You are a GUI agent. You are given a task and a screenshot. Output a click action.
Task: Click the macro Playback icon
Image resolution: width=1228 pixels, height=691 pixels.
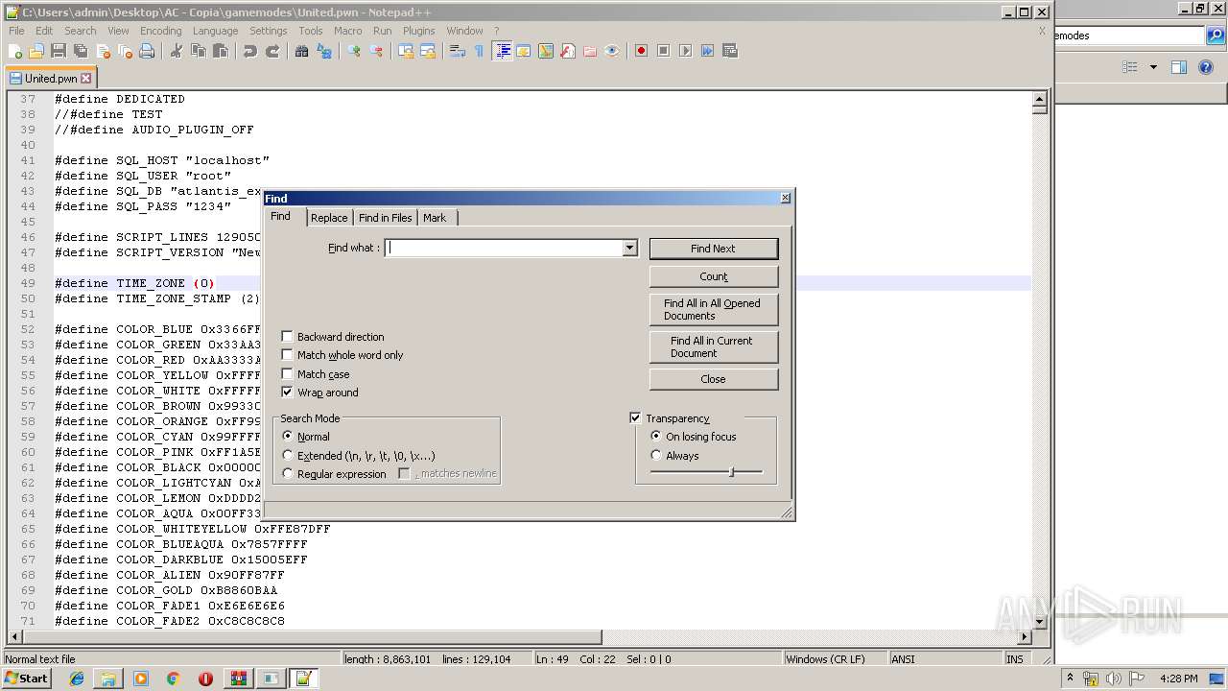pos(685,51)
